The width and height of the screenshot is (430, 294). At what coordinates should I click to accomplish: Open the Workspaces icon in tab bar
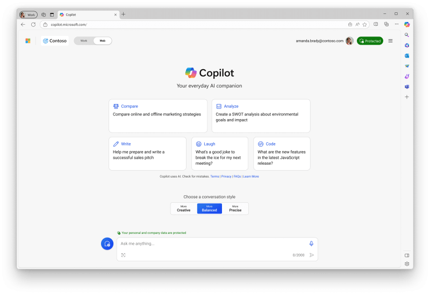tap(44, 14)
